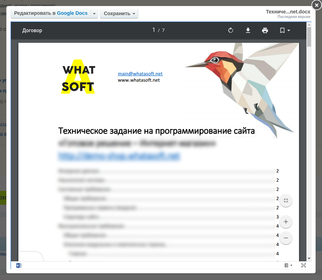Click the page number field
Image resolution: width=322 pixels, height=280 pixels.
(x=154, y=30)
